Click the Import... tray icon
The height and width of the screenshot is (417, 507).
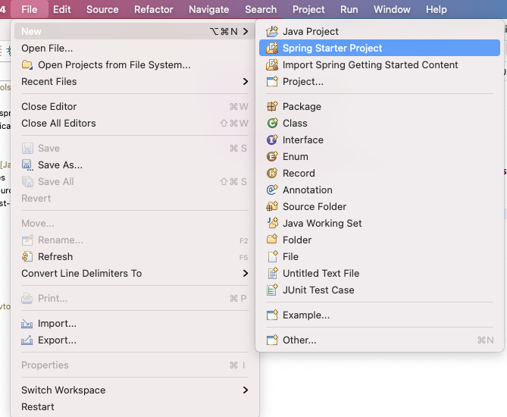pos(27,324)
